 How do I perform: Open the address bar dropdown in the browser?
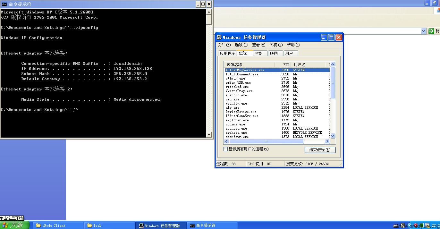[423, 31]
